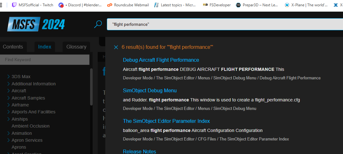This screenshot has width=343, height=154.
Task: Click the breadcrumb ending in CFG Files / Parameter Index
Action: 206,139
